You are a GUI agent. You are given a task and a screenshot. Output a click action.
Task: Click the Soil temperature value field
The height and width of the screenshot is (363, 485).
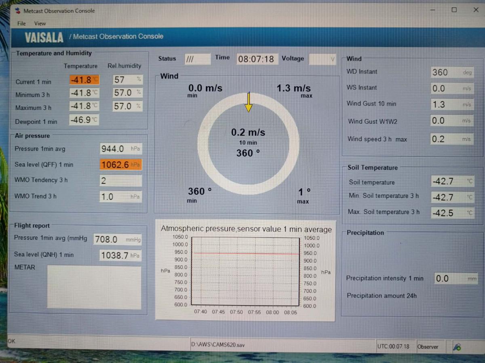point(451,181)
